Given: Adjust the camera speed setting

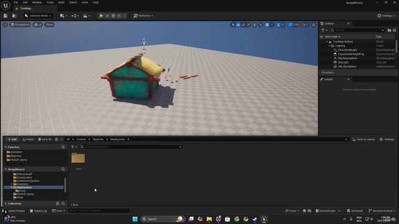Looking at the screenshot, I should coord(305,25).
